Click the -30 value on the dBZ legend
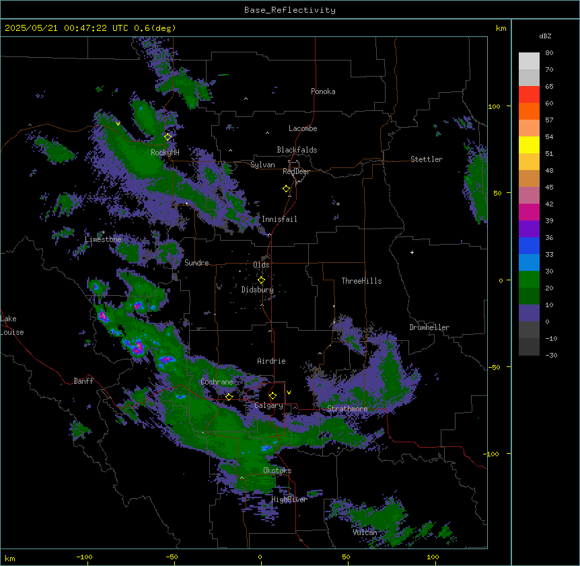This screenshot has width=580, height=566. (x=551, y=355)
